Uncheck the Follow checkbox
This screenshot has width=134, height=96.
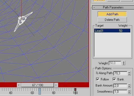point(98,79)
